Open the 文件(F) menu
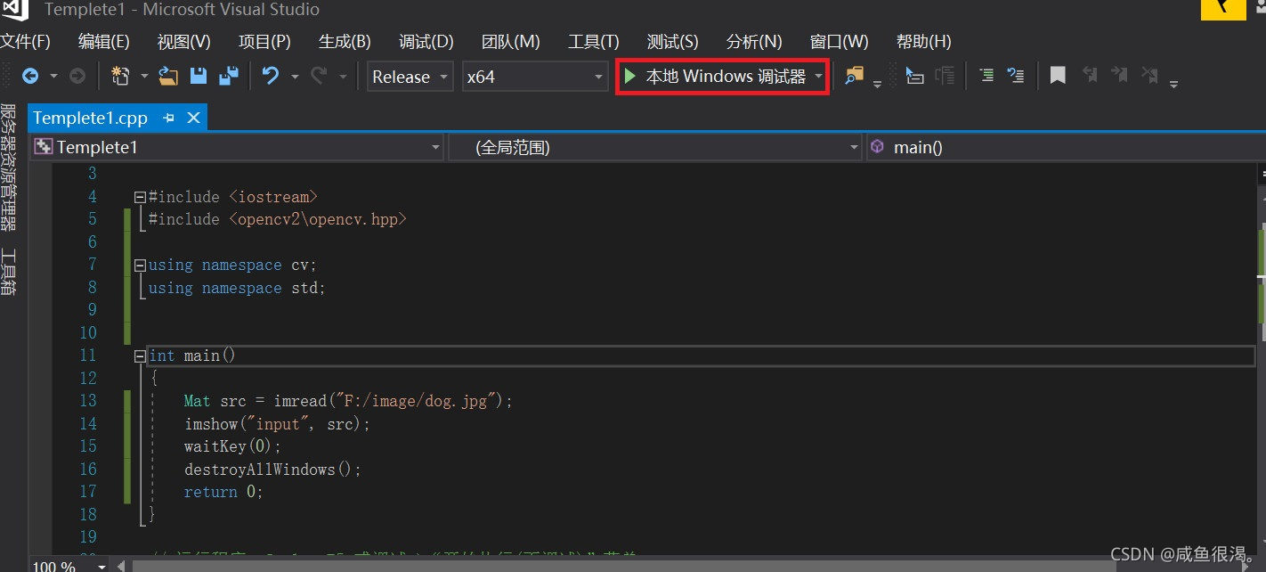Screen dimensions: 1266x572 (25, 42)
